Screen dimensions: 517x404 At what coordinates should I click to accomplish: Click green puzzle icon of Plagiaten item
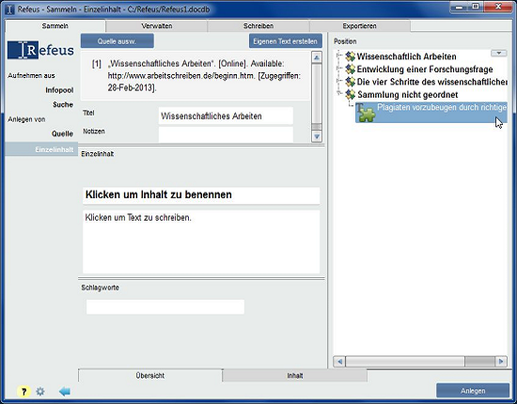pos(367,113)
